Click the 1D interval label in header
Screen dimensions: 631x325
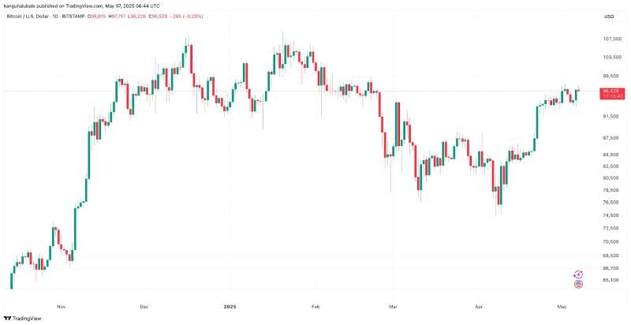tap(54, 17)
